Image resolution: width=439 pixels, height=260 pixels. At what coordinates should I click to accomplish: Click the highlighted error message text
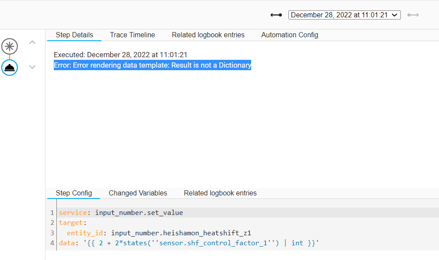point(152,65)
